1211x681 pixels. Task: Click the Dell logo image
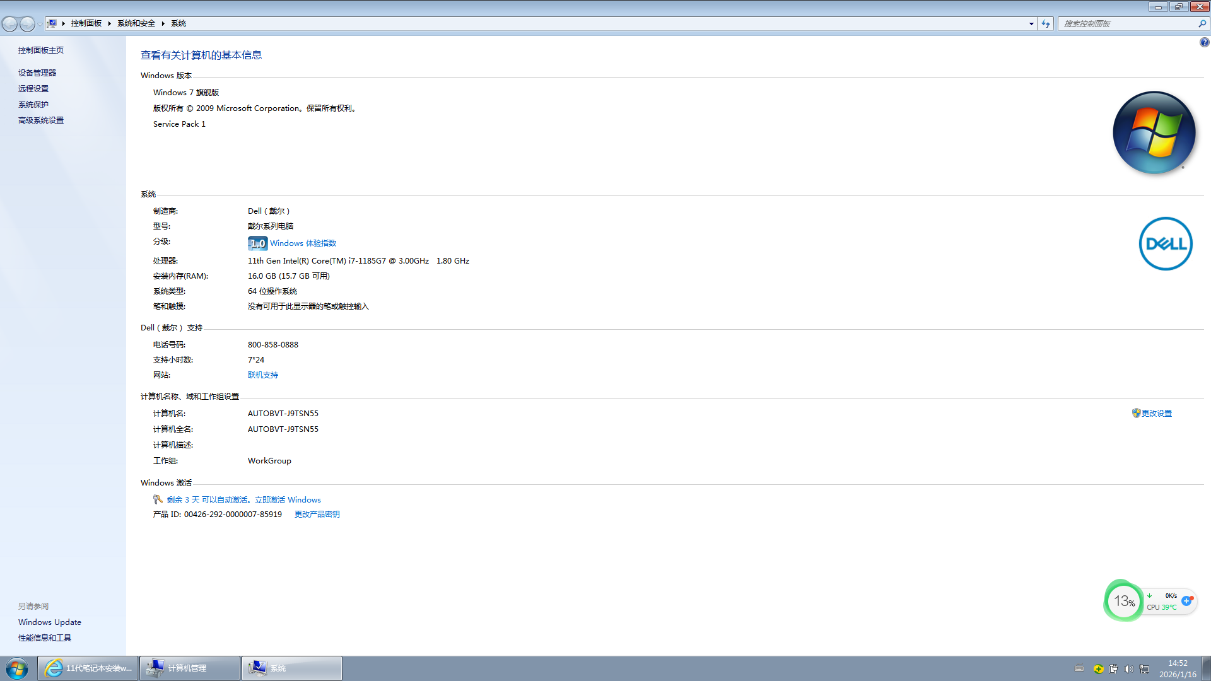click(1165, 244)
